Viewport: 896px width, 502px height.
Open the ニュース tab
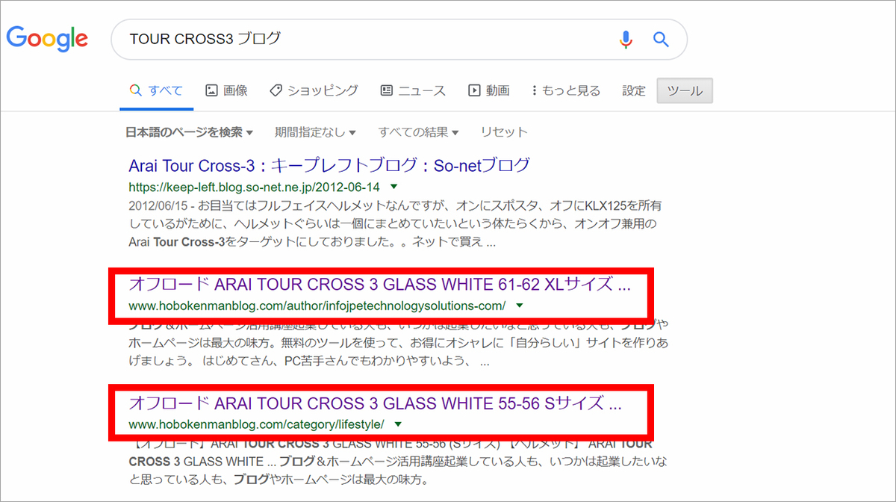413,90
